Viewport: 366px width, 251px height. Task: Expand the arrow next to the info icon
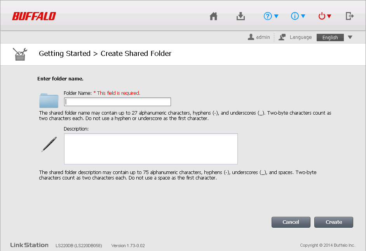click(303, 16)
